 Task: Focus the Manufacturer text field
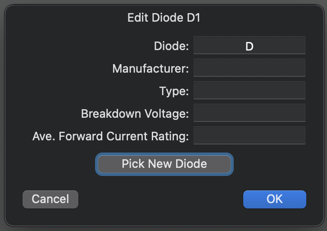(249, 68)
